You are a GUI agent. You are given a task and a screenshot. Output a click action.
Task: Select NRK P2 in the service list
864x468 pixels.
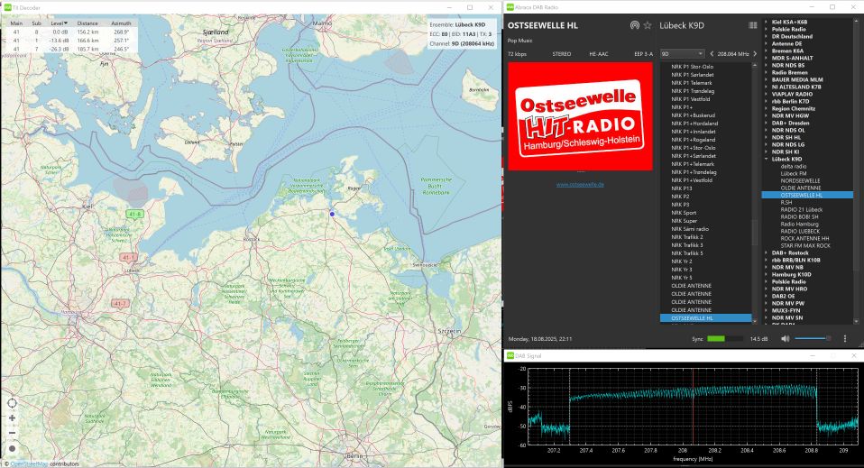click(x=680, y=196)
